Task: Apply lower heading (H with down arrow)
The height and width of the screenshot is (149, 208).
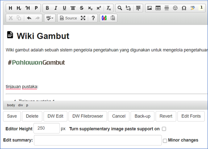Action: [x=19, y=8]
